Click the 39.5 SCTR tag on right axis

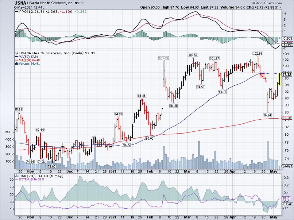pos(286,198)
